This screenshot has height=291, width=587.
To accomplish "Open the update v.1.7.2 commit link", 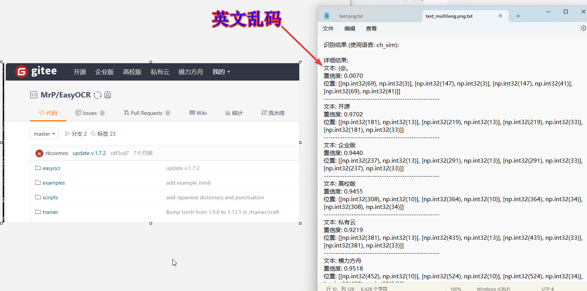I will [x=89, y=153].
